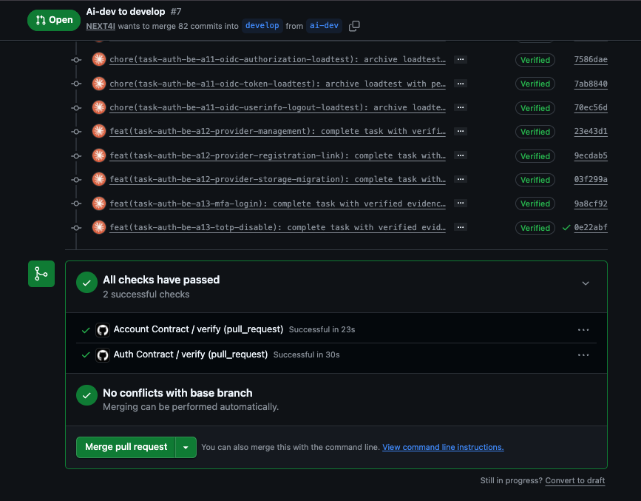Open commit hash 0e22abf

pos(591,228)
